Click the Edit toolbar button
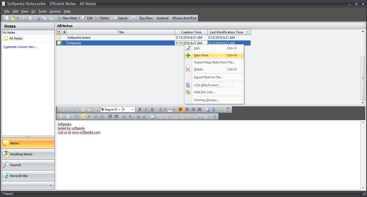 click(87, 18)
